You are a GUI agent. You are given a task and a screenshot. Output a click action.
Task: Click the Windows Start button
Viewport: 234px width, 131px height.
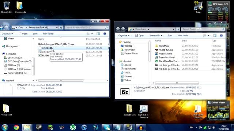(5, 127)
